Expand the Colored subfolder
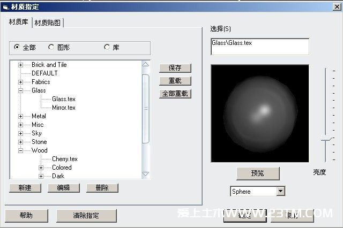Image resolution: width=343 pixels, height=228 pixels. [41, 168]
